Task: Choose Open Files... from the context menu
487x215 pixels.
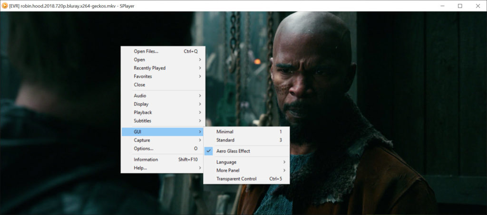Action: point(163,51)
